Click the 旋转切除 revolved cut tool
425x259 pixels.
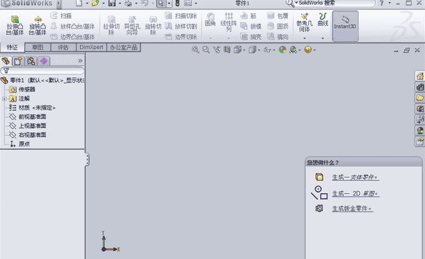point(153,26)
